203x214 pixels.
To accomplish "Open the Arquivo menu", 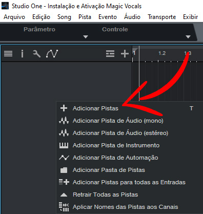I will 14,17.
